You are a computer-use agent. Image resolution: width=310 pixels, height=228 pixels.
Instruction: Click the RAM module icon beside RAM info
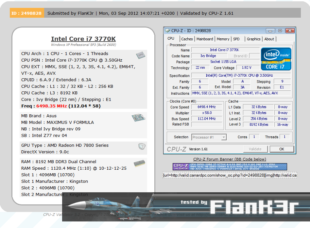pyautogui.click(x=139, y=163)
